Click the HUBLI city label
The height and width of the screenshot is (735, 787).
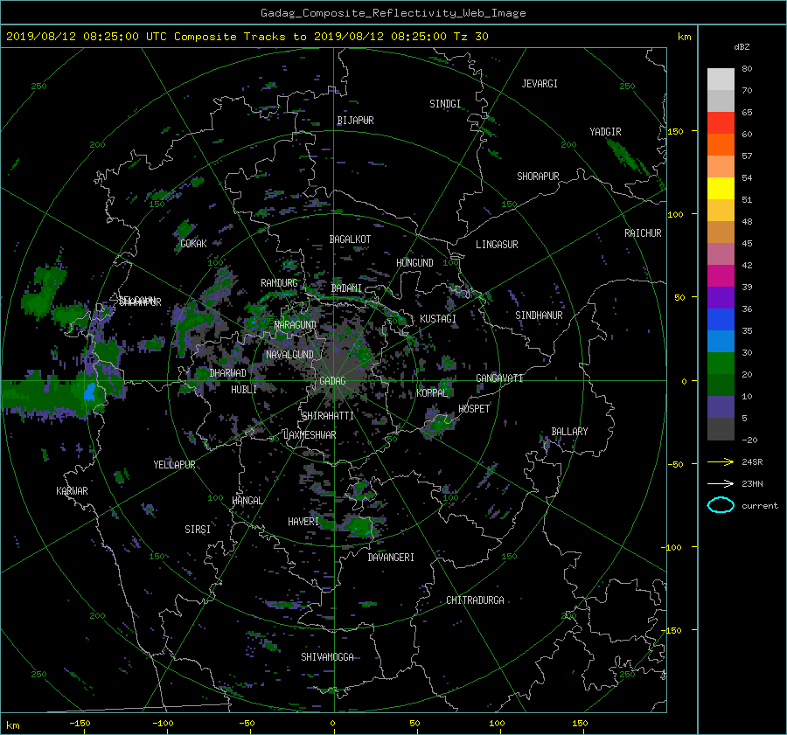click(x=244, y=390)
